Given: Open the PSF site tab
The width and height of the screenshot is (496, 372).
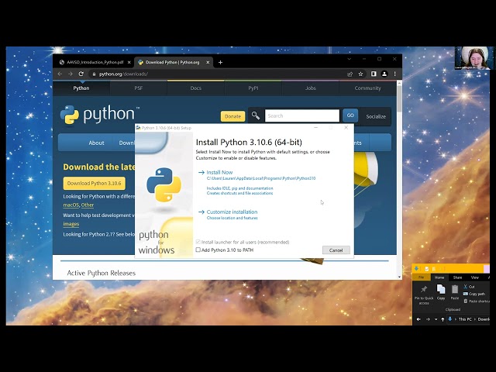Looking at the screenshot, I should 138,88.
